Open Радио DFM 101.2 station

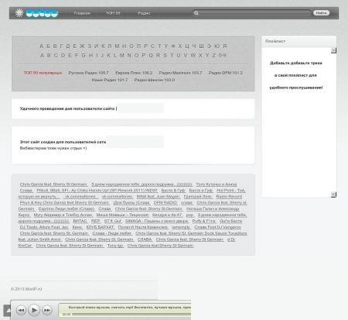pos(226,73)
